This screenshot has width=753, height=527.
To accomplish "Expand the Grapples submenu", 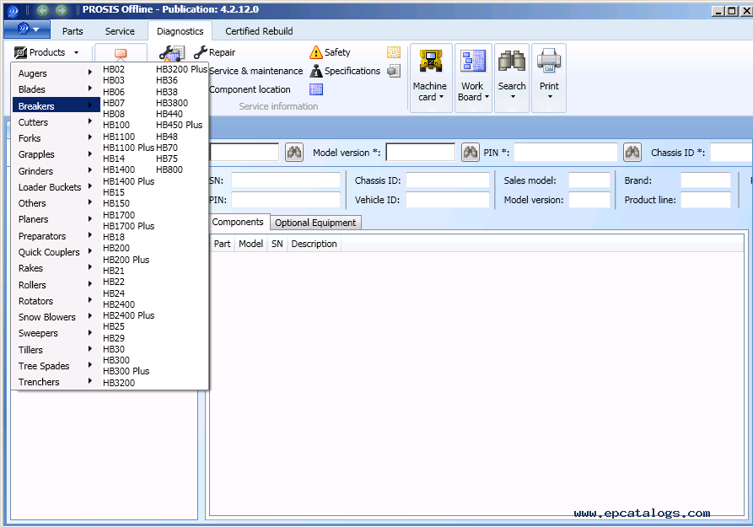I will pos(56,154).
